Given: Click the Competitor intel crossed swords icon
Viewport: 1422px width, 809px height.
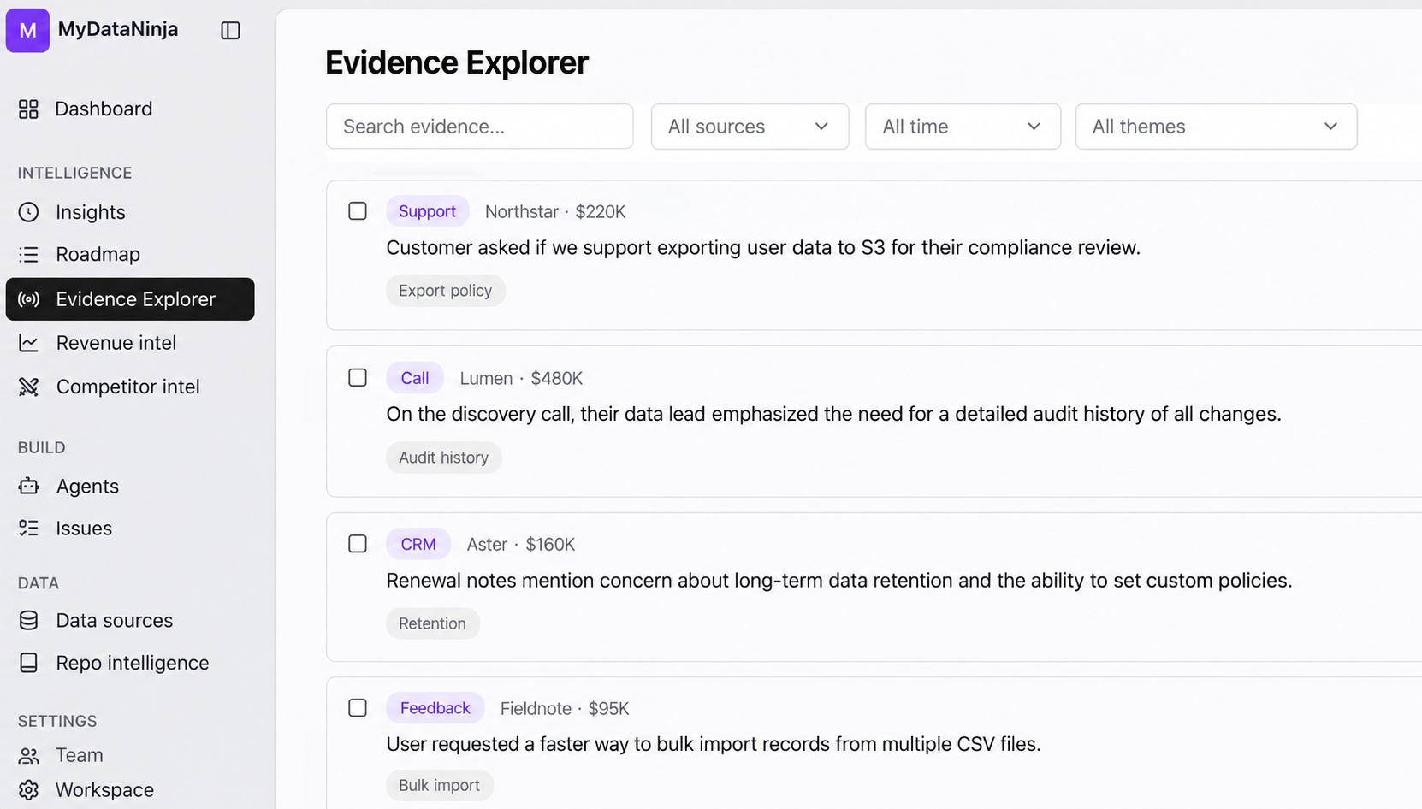Looking at the screenshot, I should 28,387.
